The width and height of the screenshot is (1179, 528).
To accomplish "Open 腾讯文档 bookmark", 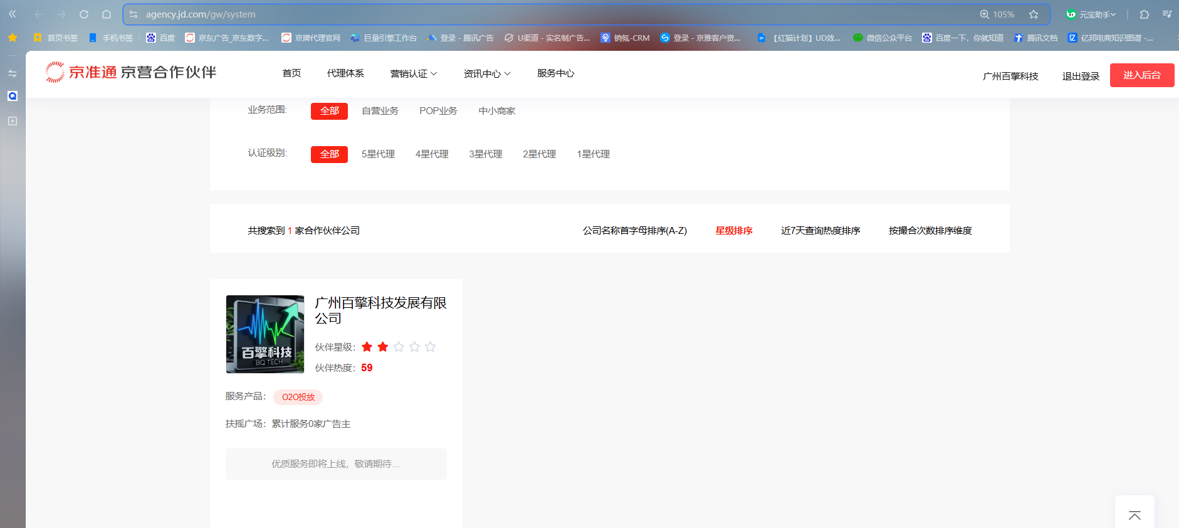I will click(x=1035, y=38).
